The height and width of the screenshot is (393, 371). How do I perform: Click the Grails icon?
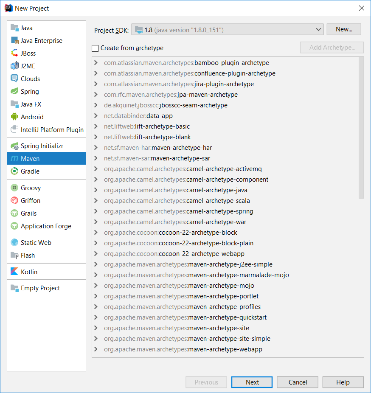click(x=14, y=213)
